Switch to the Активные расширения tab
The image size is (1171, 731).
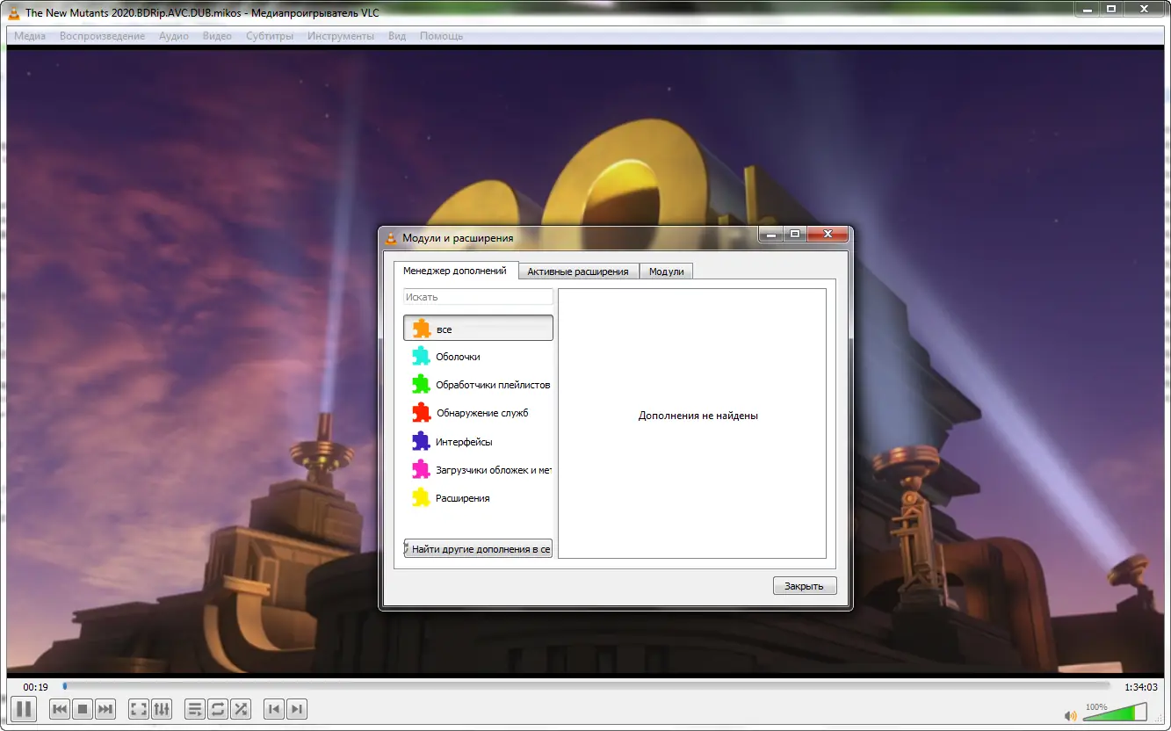point(579,271)
